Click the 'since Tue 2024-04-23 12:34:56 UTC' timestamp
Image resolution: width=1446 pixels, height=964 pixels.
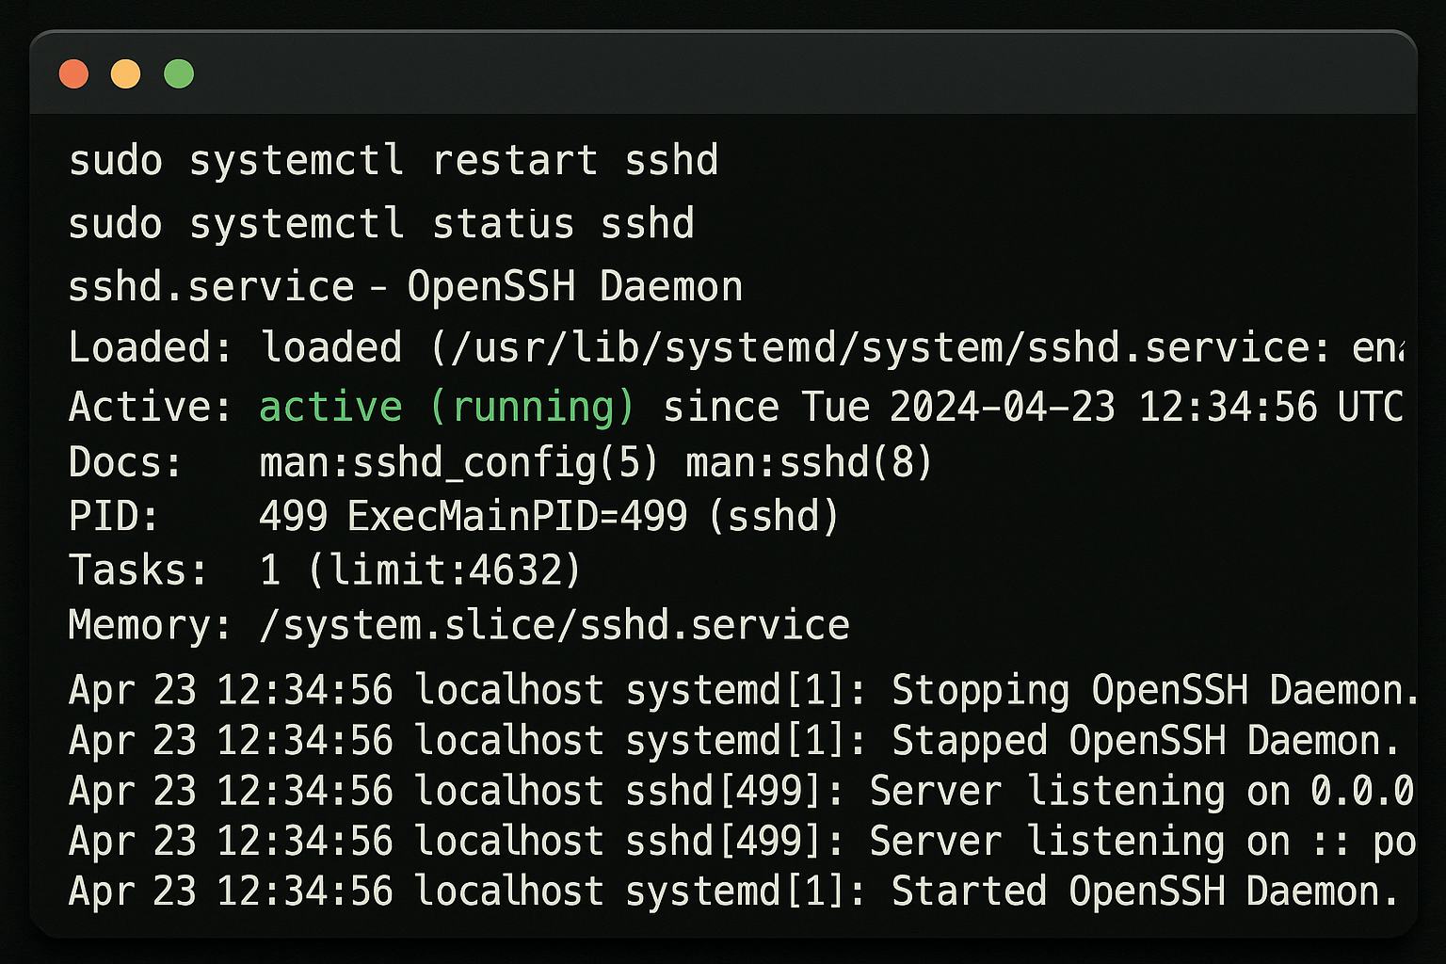(1034, 408)
